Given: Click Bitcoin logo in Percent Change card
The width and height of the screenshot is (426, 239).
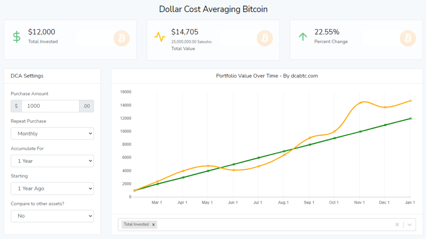Looking at the screenshot, I should (x=408, y=38).
